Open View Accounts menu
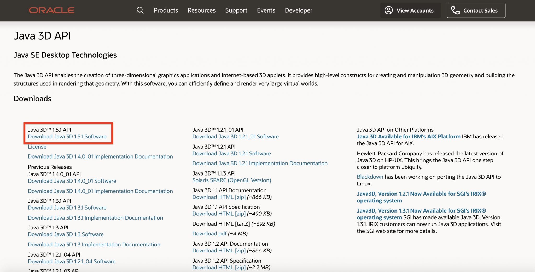 coord(410,10)
